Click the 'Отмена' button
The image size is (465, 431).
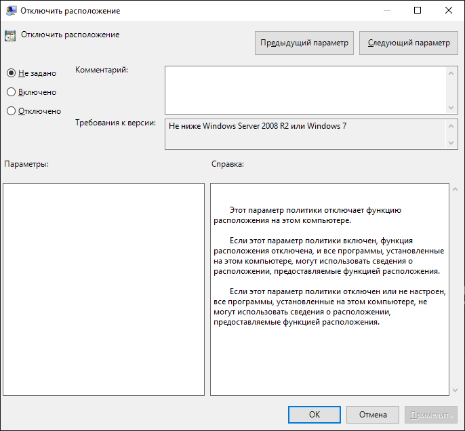click(x=373, y=415)
